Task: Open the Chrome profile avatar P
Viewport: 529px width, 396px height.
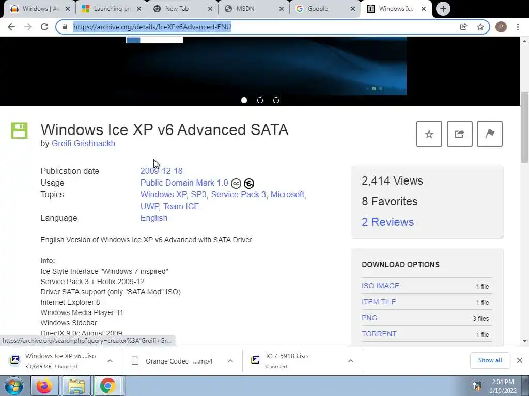Action: click(x=501, y=27)
